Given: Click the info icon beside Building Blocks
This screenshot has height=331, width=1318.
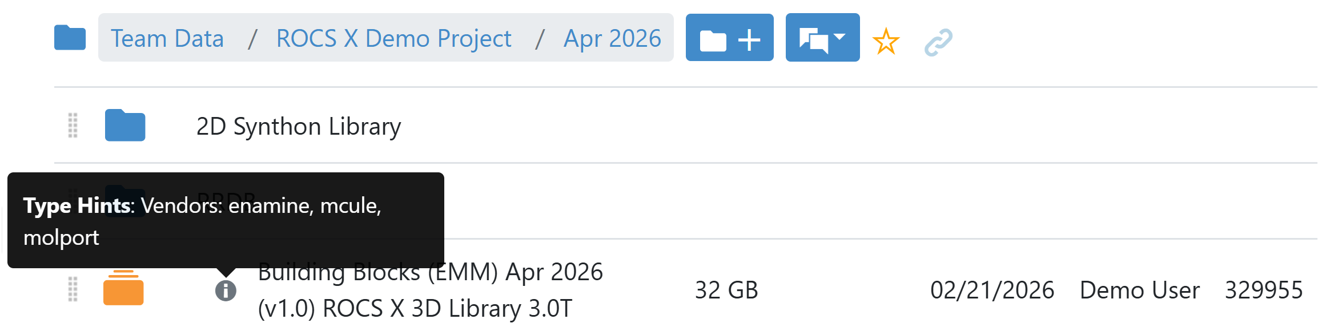Looking at the screenshot, I should pyautogui.click(x=226, y=290).
